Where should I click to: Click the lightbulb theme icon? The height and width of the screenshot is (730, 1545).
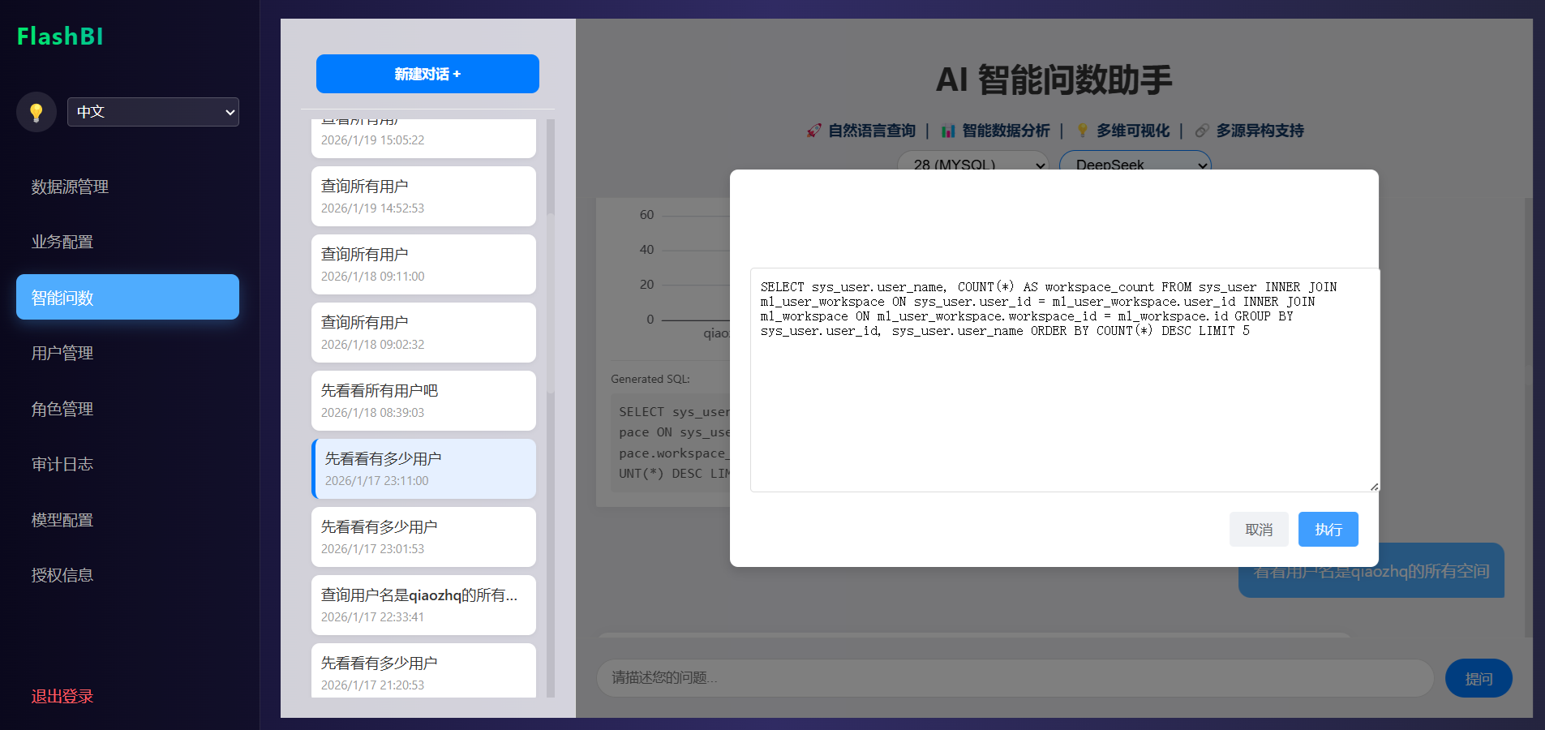click(36, 112)
